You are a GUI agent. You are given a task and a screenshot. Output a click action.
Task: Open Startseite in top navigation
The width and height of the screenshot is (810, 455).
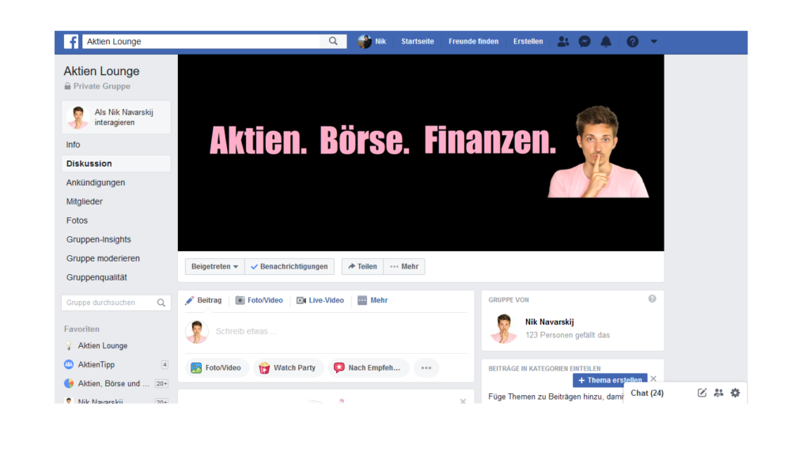(x=418, y=41)
